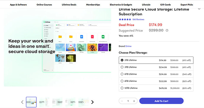
Task: Click the five-star rating icons
Action: click(x=125, y=19)
